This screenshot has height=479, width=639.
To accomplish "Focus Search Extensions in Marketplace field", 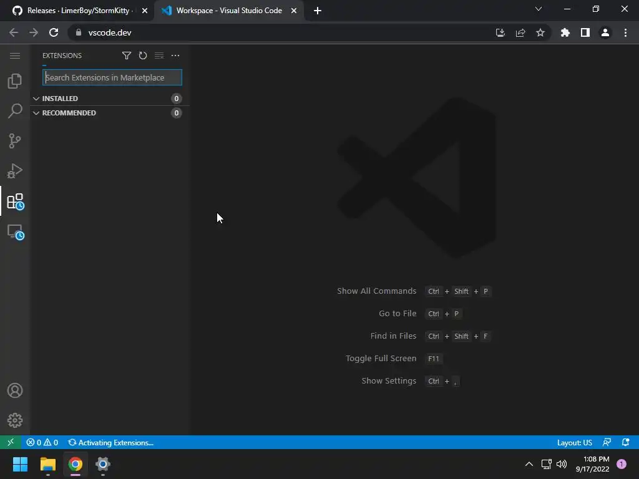I will (112, 77).
